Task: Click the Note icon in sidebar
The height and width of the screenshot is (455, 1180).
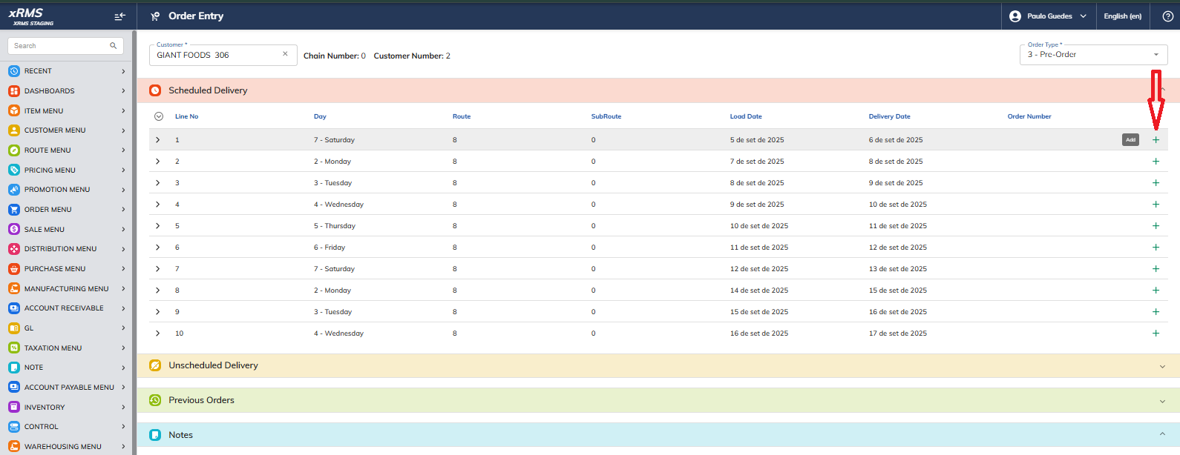Action: click(13, 368)
